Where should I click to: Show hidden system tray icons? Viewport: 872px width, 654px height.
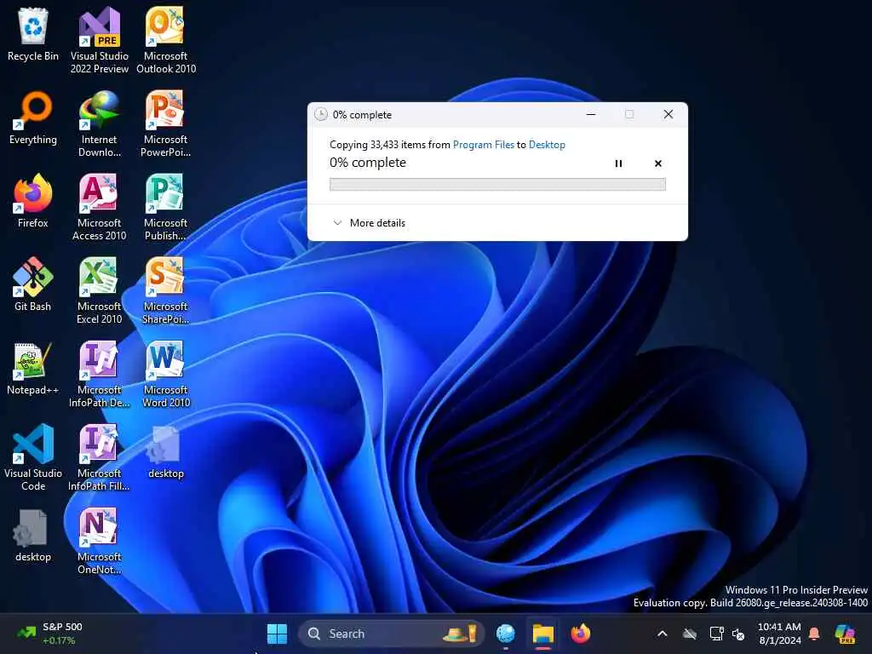(x=662, y=634)
